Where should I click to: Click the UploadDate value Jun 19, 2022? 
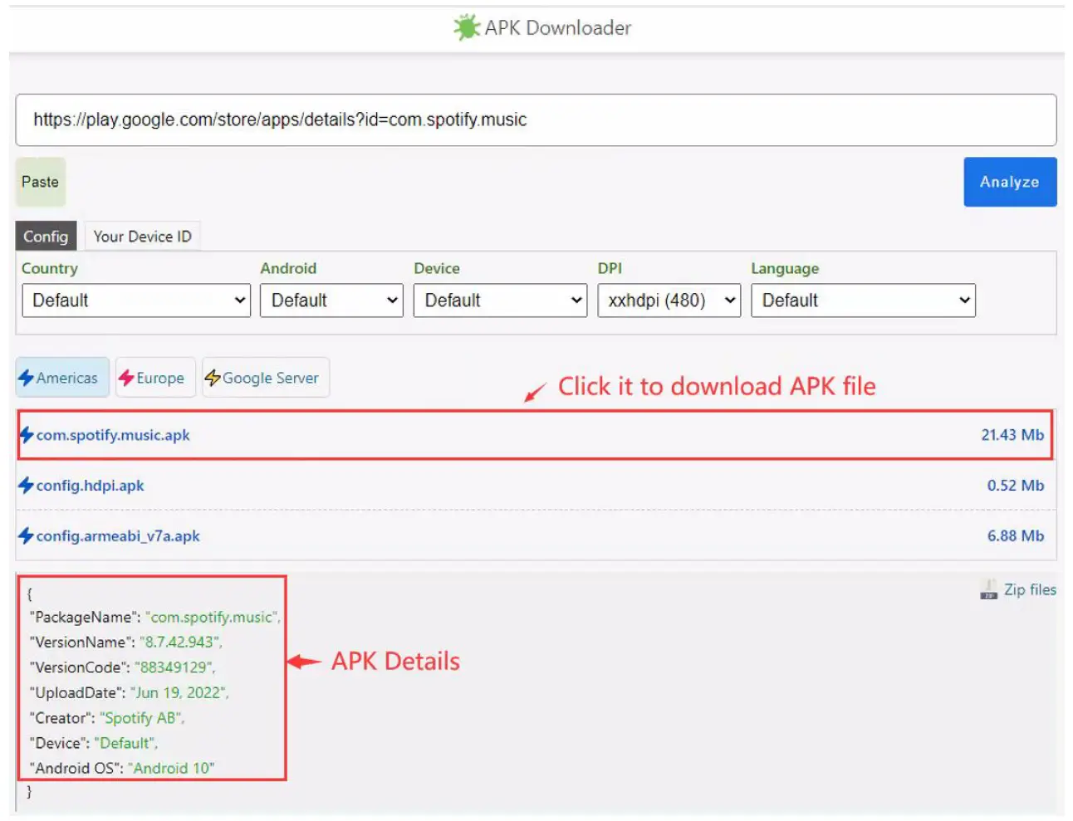(x=178, y=692)
